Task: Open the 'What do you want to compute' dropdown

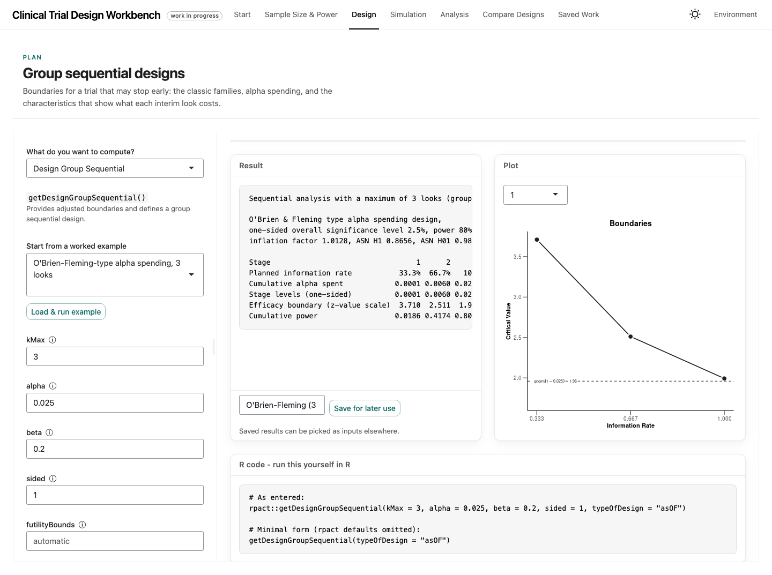Action: click(115, 168)
